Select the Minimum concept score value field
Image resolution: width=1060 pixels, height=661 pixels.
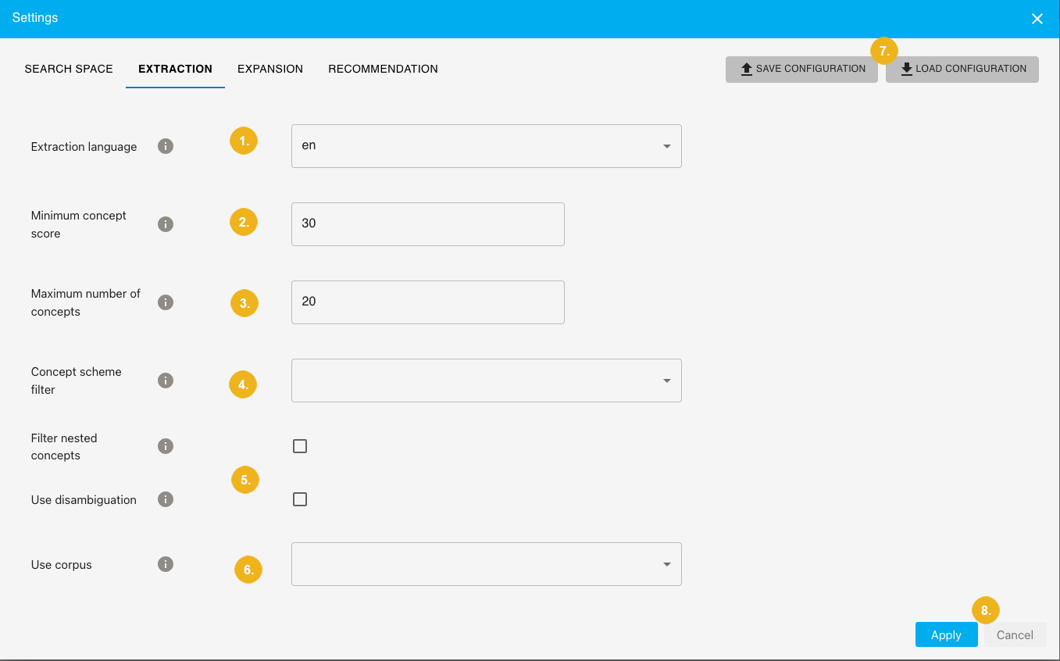pyautogui.click(x=427, y=223)
